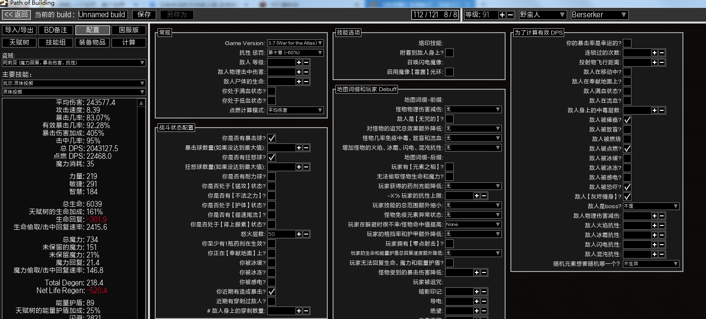This screenshot has width=706, height=319.
Task: Toggle 敌人被点燃 checkbox
Action: [x=627, y=149]
